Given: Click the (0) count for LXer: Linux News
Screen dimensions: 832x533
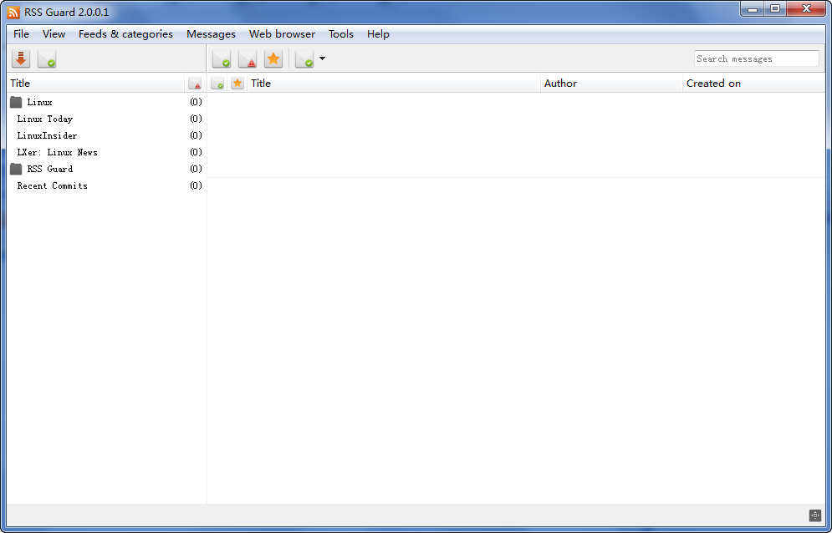Looking at the screenshot, I should [196, 152].
